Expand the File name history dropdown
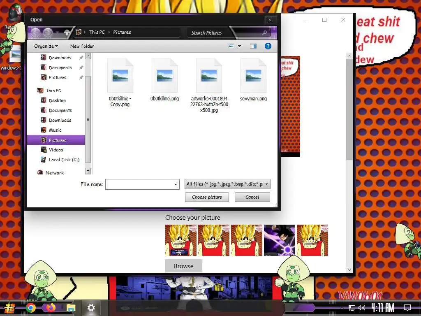421x316 pixels. tap(176, 184)
